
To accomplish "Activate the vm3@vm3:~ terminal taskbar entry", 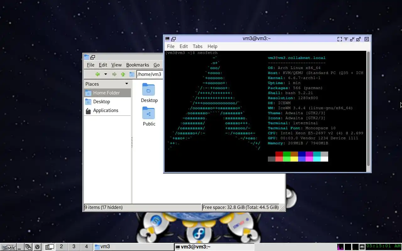I will pyautogui.click(x=214, y=247).
